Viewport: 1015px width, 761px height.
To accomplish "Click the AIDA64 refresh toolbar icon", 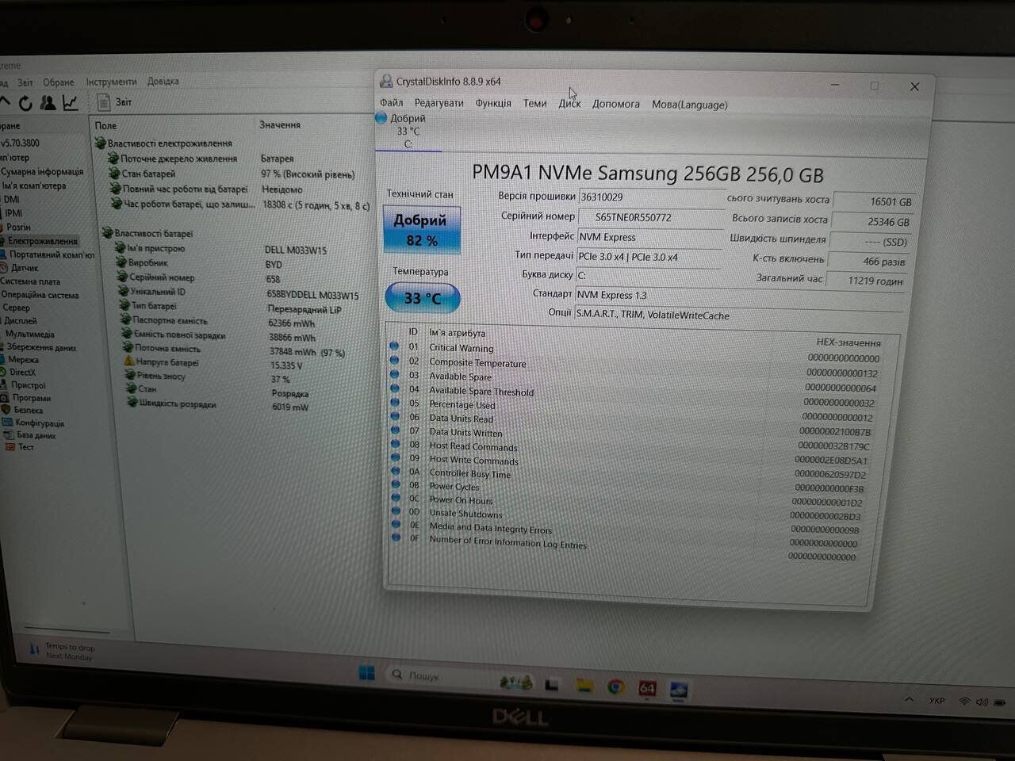I will (25, 103).
